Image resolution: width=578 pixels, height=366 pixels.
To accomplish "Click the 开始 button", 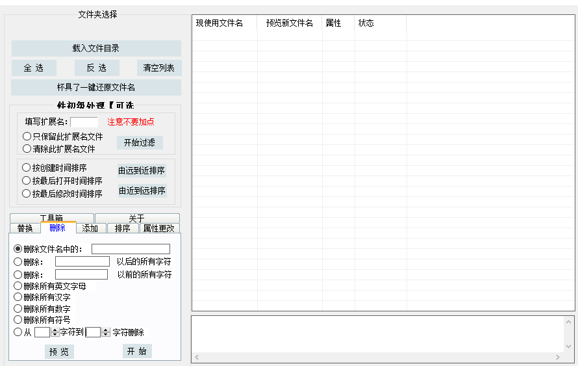I will [137, 351].
